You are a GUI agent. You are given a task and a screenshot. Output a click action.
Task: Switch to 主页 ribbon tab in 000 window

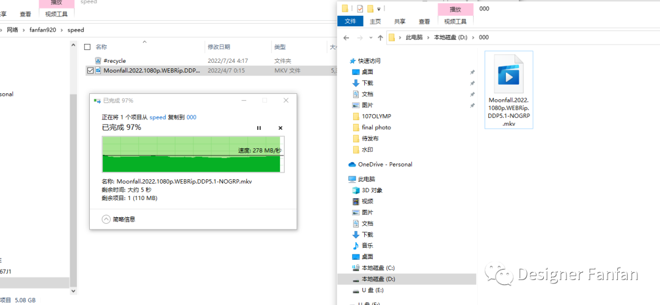click(375, 21)
